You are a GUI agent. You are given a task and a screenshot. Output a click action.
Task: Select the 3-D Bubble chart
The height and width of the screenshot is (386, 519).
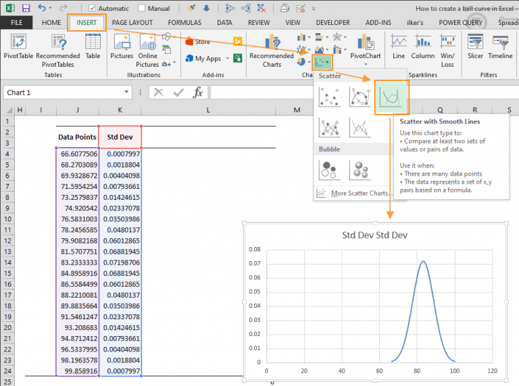pos(360,169)
